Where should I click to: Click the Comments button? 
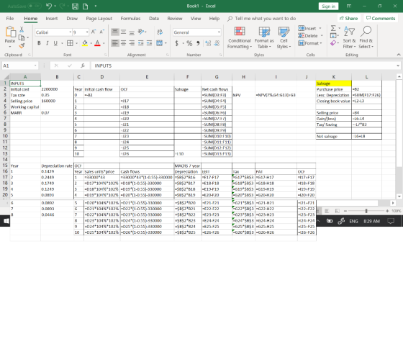pos(381,18)
